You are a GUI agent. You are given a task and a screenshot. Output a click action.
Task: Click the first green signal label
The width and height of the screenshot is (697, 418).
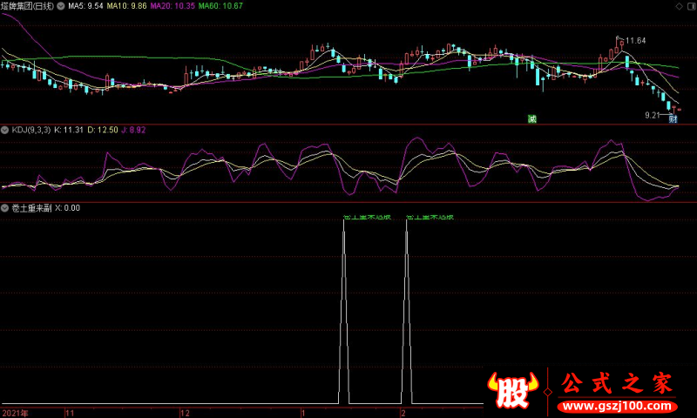tap(367, 217)
